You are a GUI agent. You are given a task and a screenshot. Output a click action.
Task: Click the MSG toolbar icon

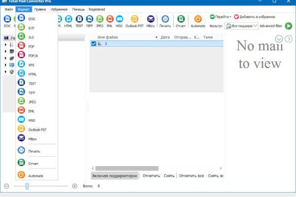[x=119, y=19]
